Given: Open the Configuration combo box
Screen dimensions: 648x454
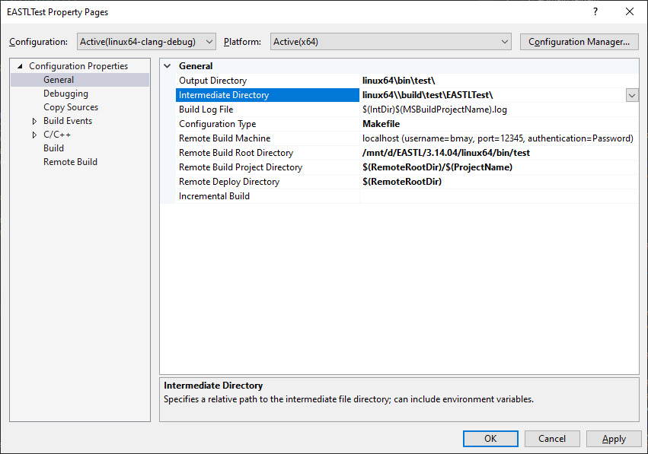Looking at the screenshot, I should (x=209, y=42).
